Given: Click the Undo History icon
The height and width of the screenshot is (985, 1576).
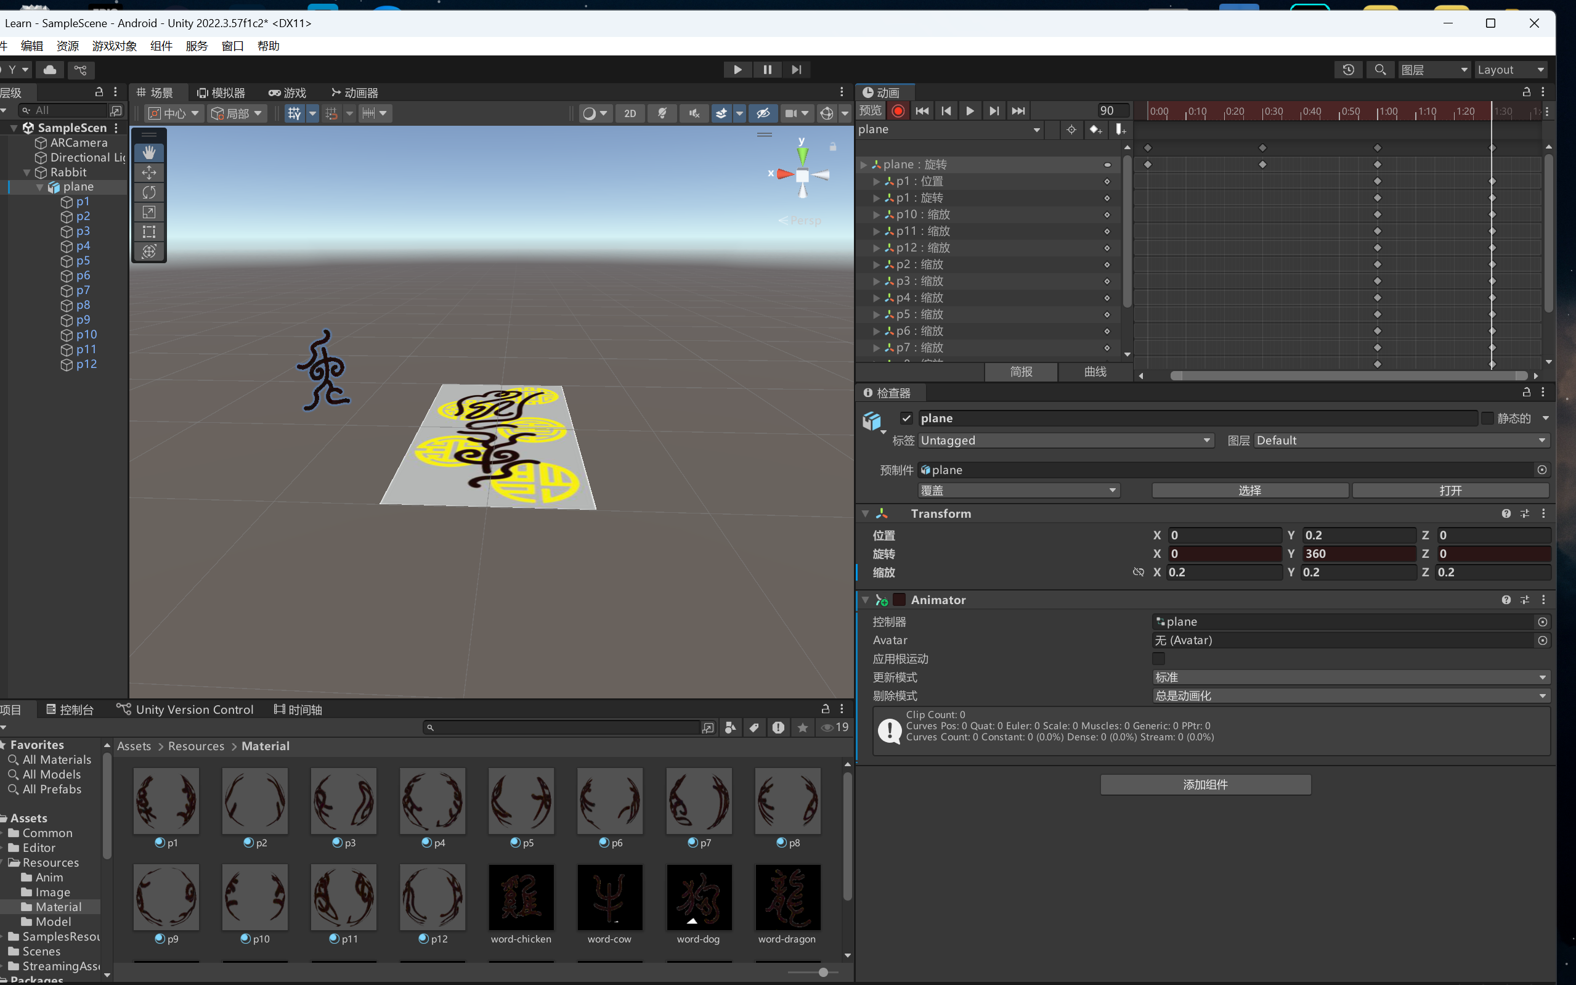Looking at the screenshot, I should pos(1348,70).
